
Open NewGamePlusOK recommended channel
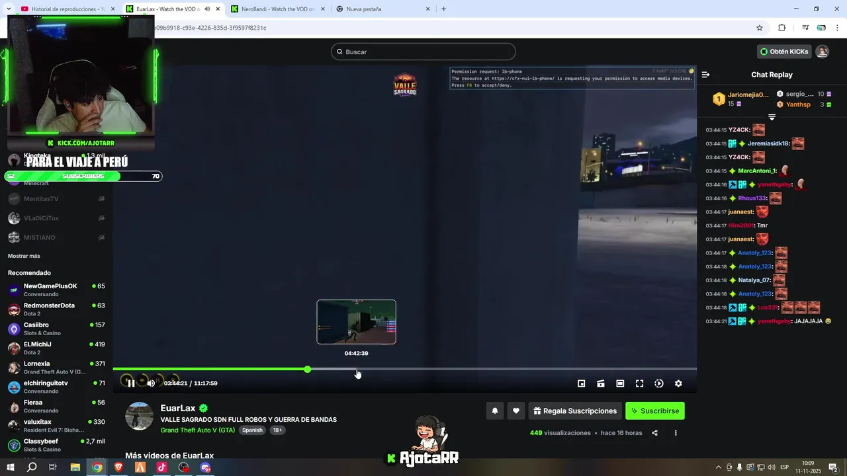pyautogui.click(x=56, y=290)
